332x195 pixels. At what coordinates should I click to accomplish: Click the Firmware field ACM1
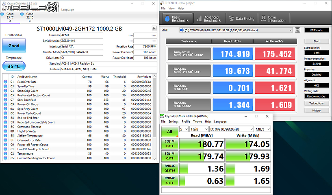(x=82, y=35)
